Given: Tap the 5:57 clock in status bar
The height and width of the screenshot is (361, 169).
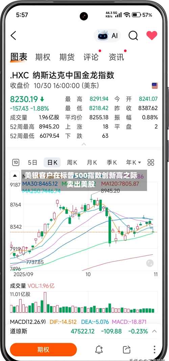Looking at the screenshot, I should pos(22,15).
